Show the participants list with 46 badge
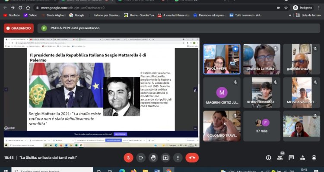 280,158
